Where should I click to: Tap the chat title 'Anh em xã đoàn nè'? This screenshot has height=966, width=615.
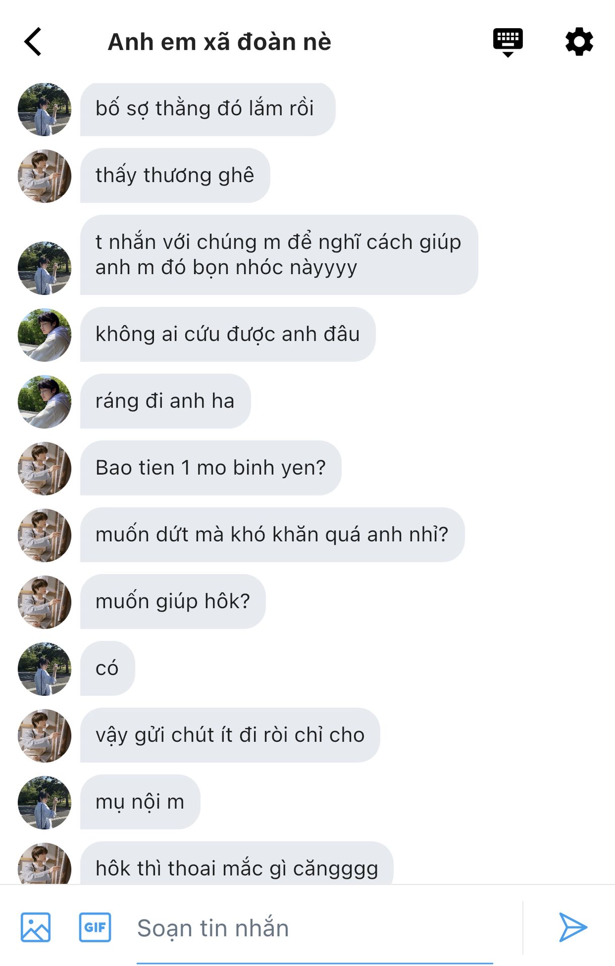pos(219,42)
